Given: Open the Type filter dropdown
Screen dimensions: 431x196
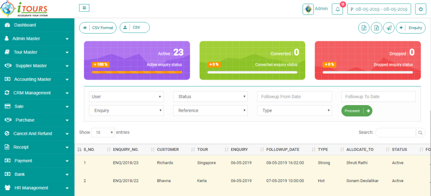Looking at the screenshot, I should pyautogui.click(x=295, y=111).
